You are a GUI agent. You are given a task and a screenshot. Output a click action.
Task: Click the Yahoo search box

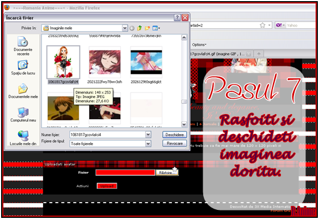point(301,26)
